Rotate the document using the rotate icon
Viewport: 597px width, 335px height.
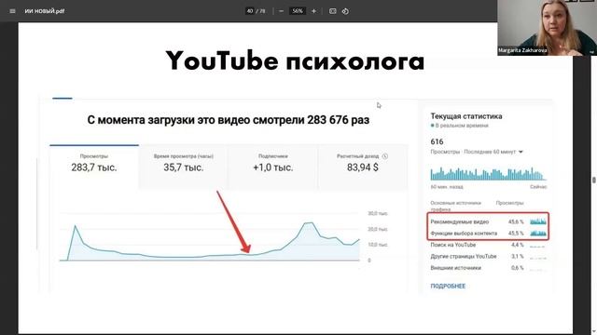(345, 11)
